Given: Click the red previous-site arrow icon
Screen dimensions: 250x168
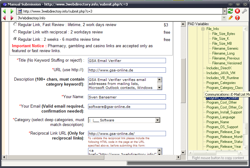Looking at the screenshot, I should click(x=4, y=18).
